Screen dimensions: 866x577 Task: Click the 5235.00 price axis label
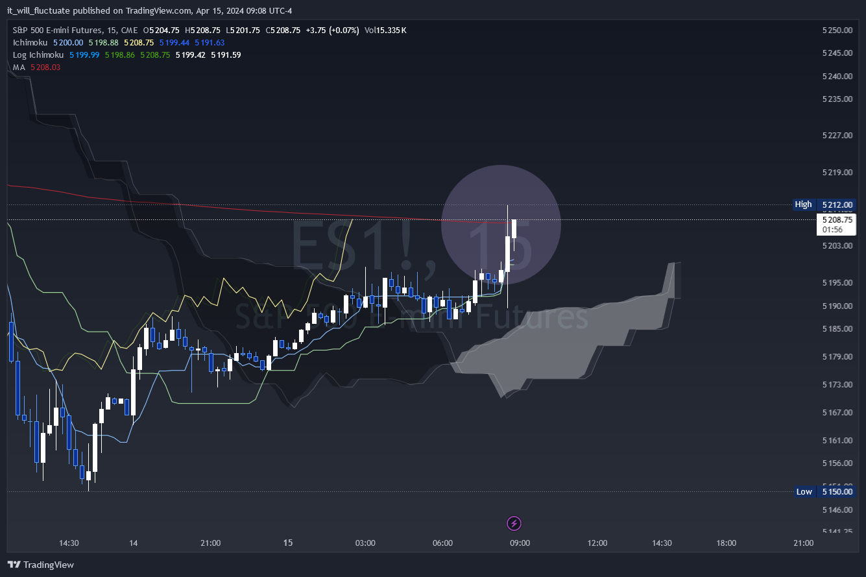pos(836,99)
